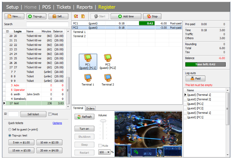The width and height of the screenshot is (232, 160).
Task: Tick the Mute checkbox
Action: click(100, 145)
